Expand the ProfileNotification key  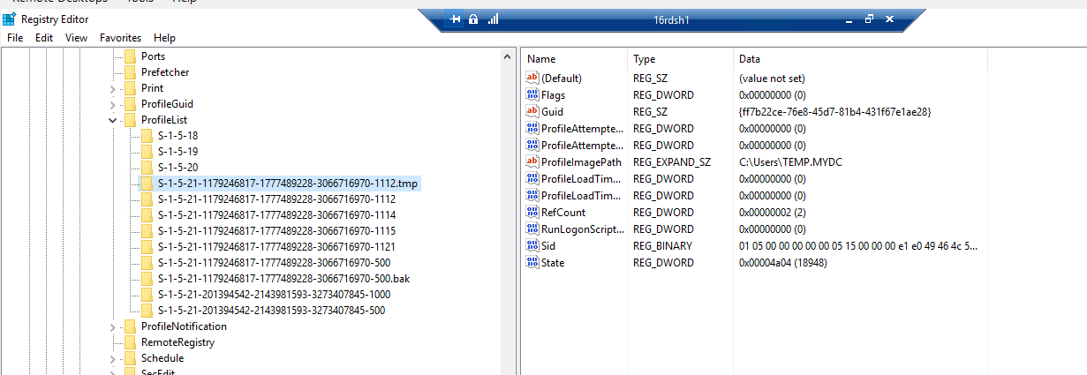point(112,326)
